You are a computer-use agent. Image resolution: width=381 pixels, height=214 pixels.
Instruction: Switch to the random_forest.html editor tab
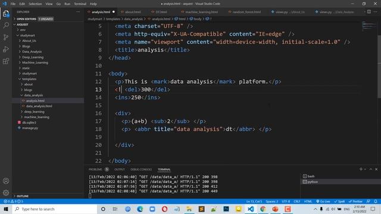coord(246,12)
